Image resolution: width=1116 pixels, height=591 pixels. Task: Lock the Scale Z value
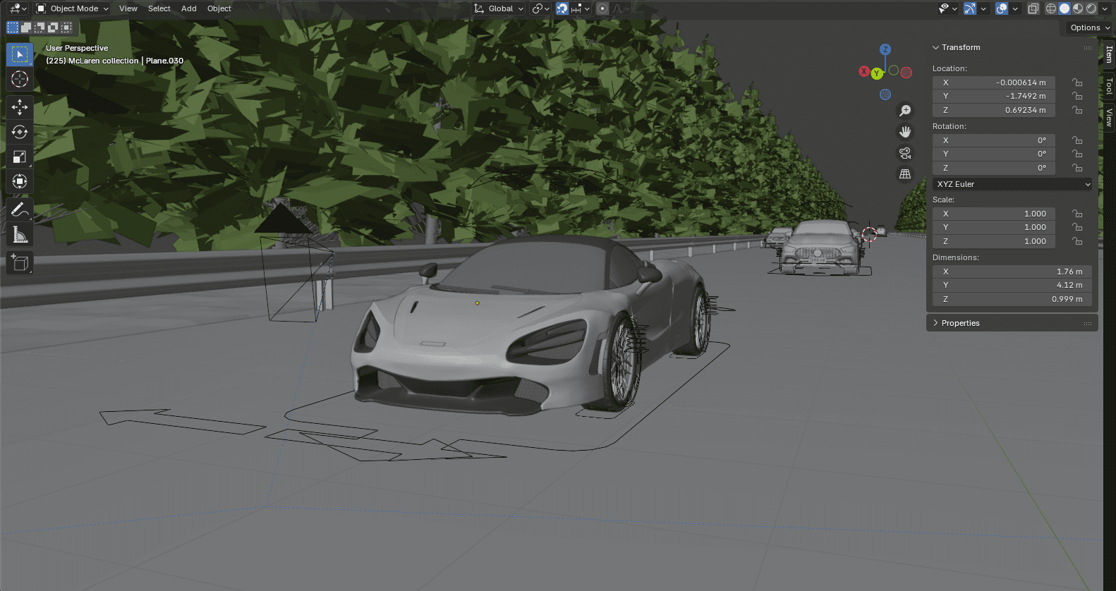click(1077, 241)
